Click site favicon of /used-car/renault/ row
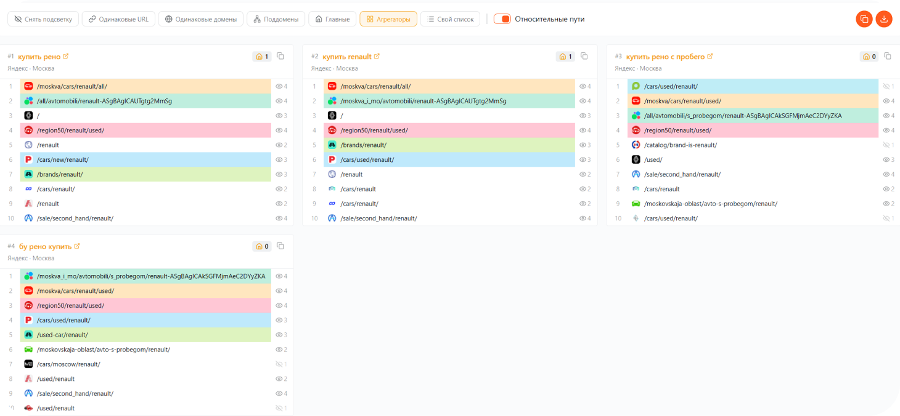Viewport: 900px width, 416px height. pos(28,335)
